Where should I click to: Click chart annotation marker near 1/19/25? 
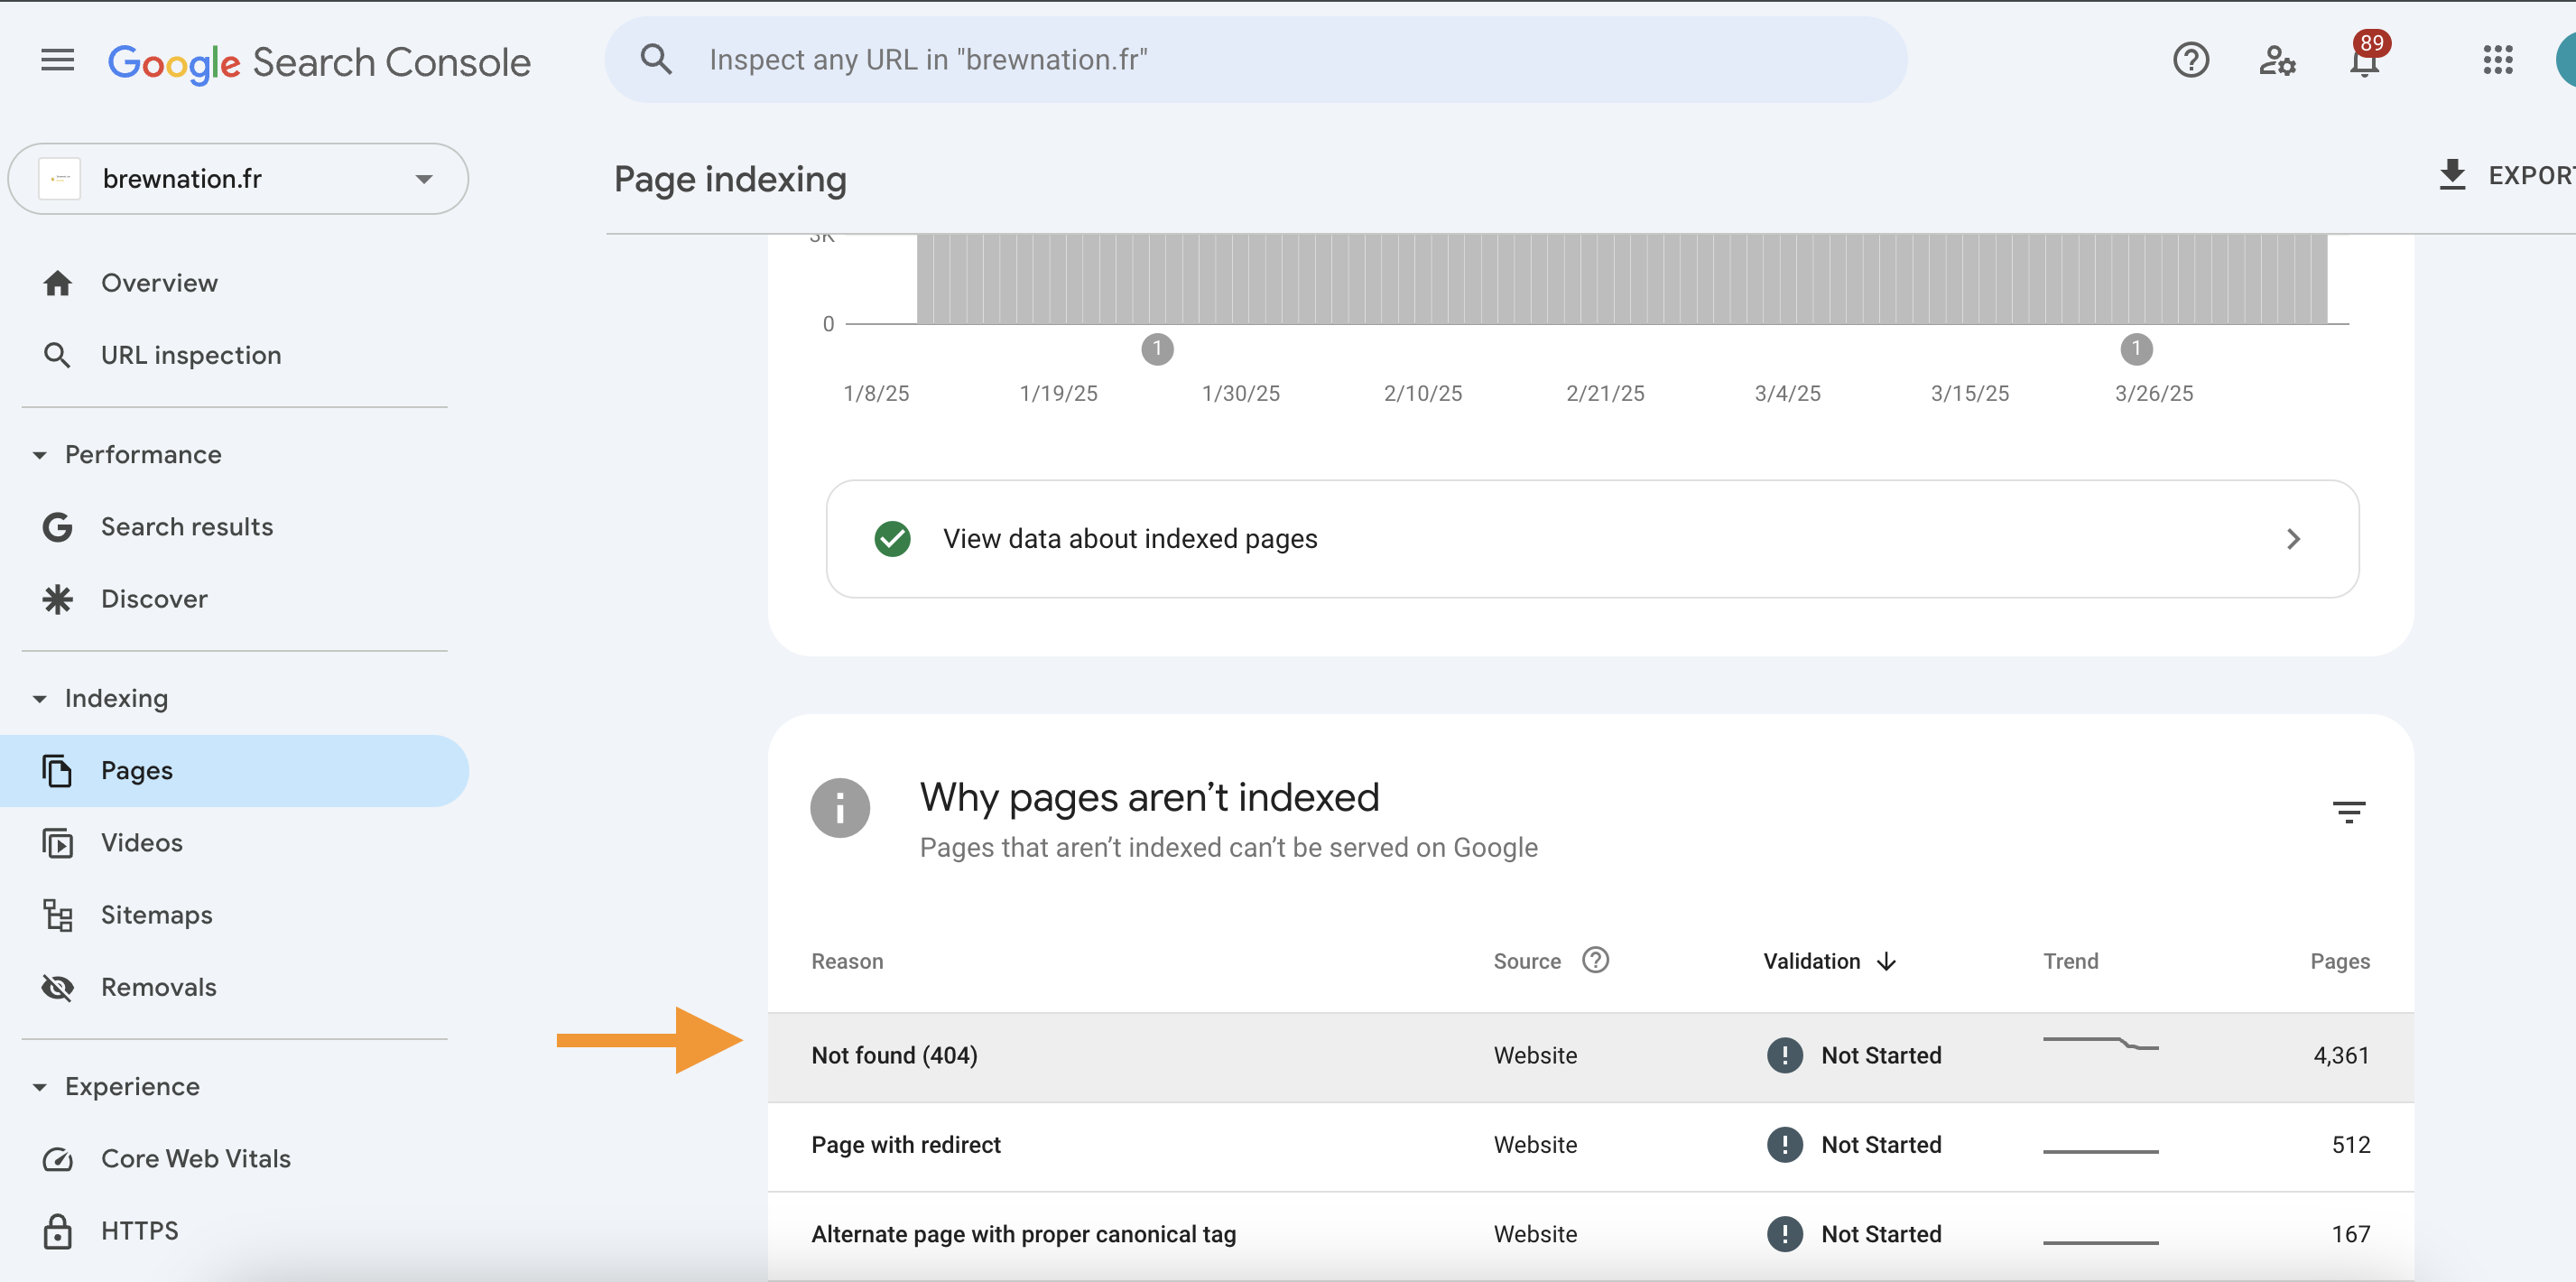coord(1157,349)
